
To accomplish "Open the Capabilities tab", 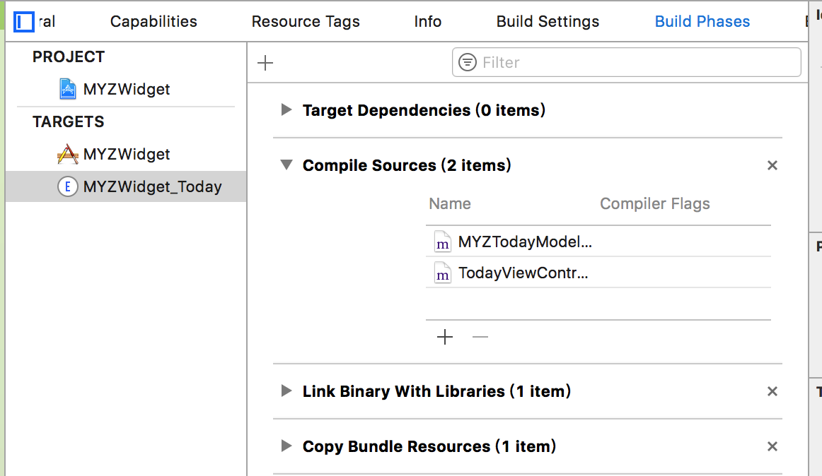I will pos(154,22).
